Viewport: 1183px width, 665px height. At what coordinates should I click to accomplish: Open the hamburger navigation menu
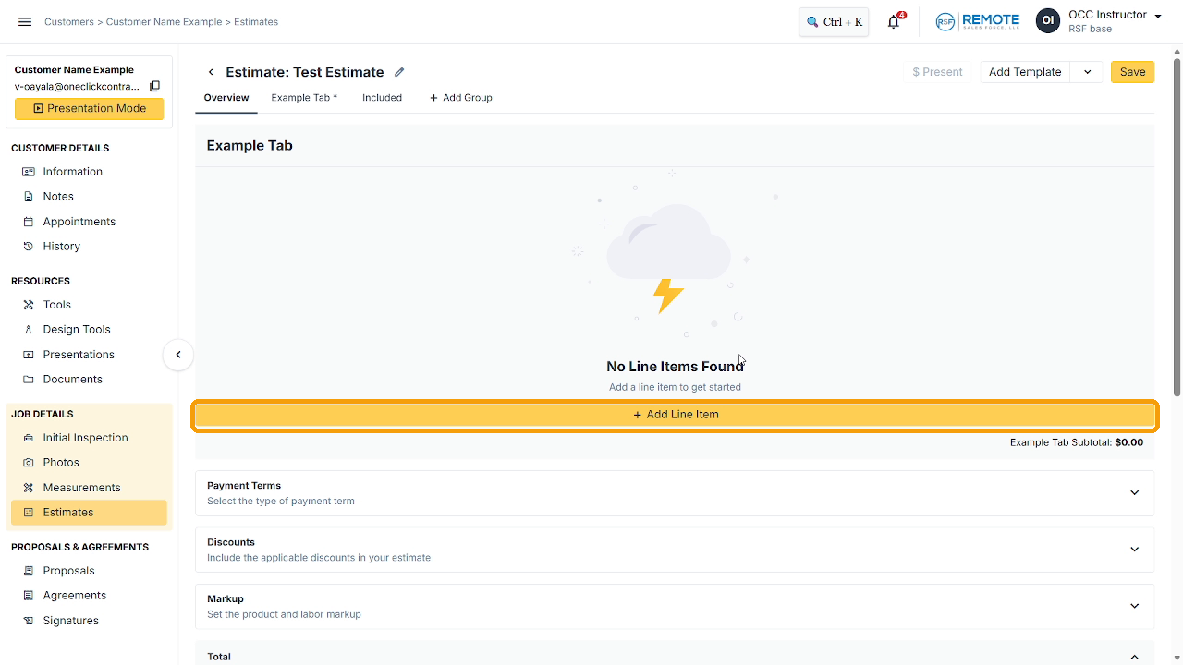pos(25,21)
